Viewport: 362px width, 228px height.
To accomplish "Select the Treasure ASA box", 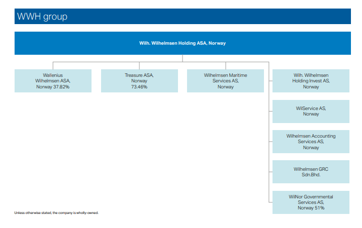I will pyautogui.click(x=139, y=81).
